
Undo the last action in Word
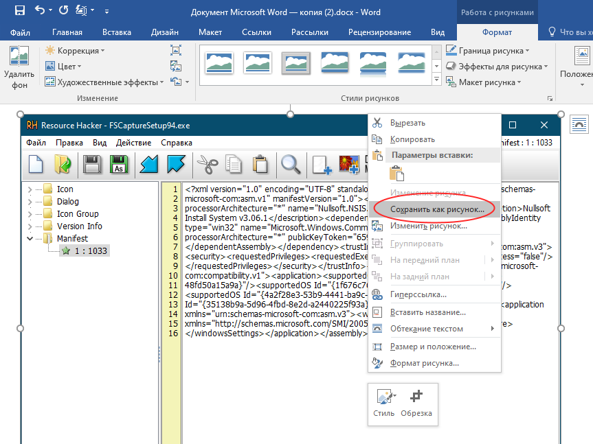39,10
